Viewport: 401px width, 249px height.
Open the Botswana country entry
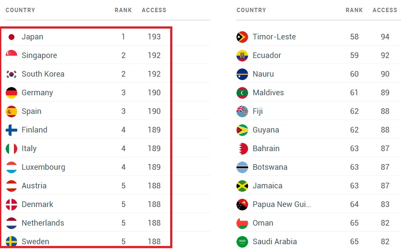point(270,167)
